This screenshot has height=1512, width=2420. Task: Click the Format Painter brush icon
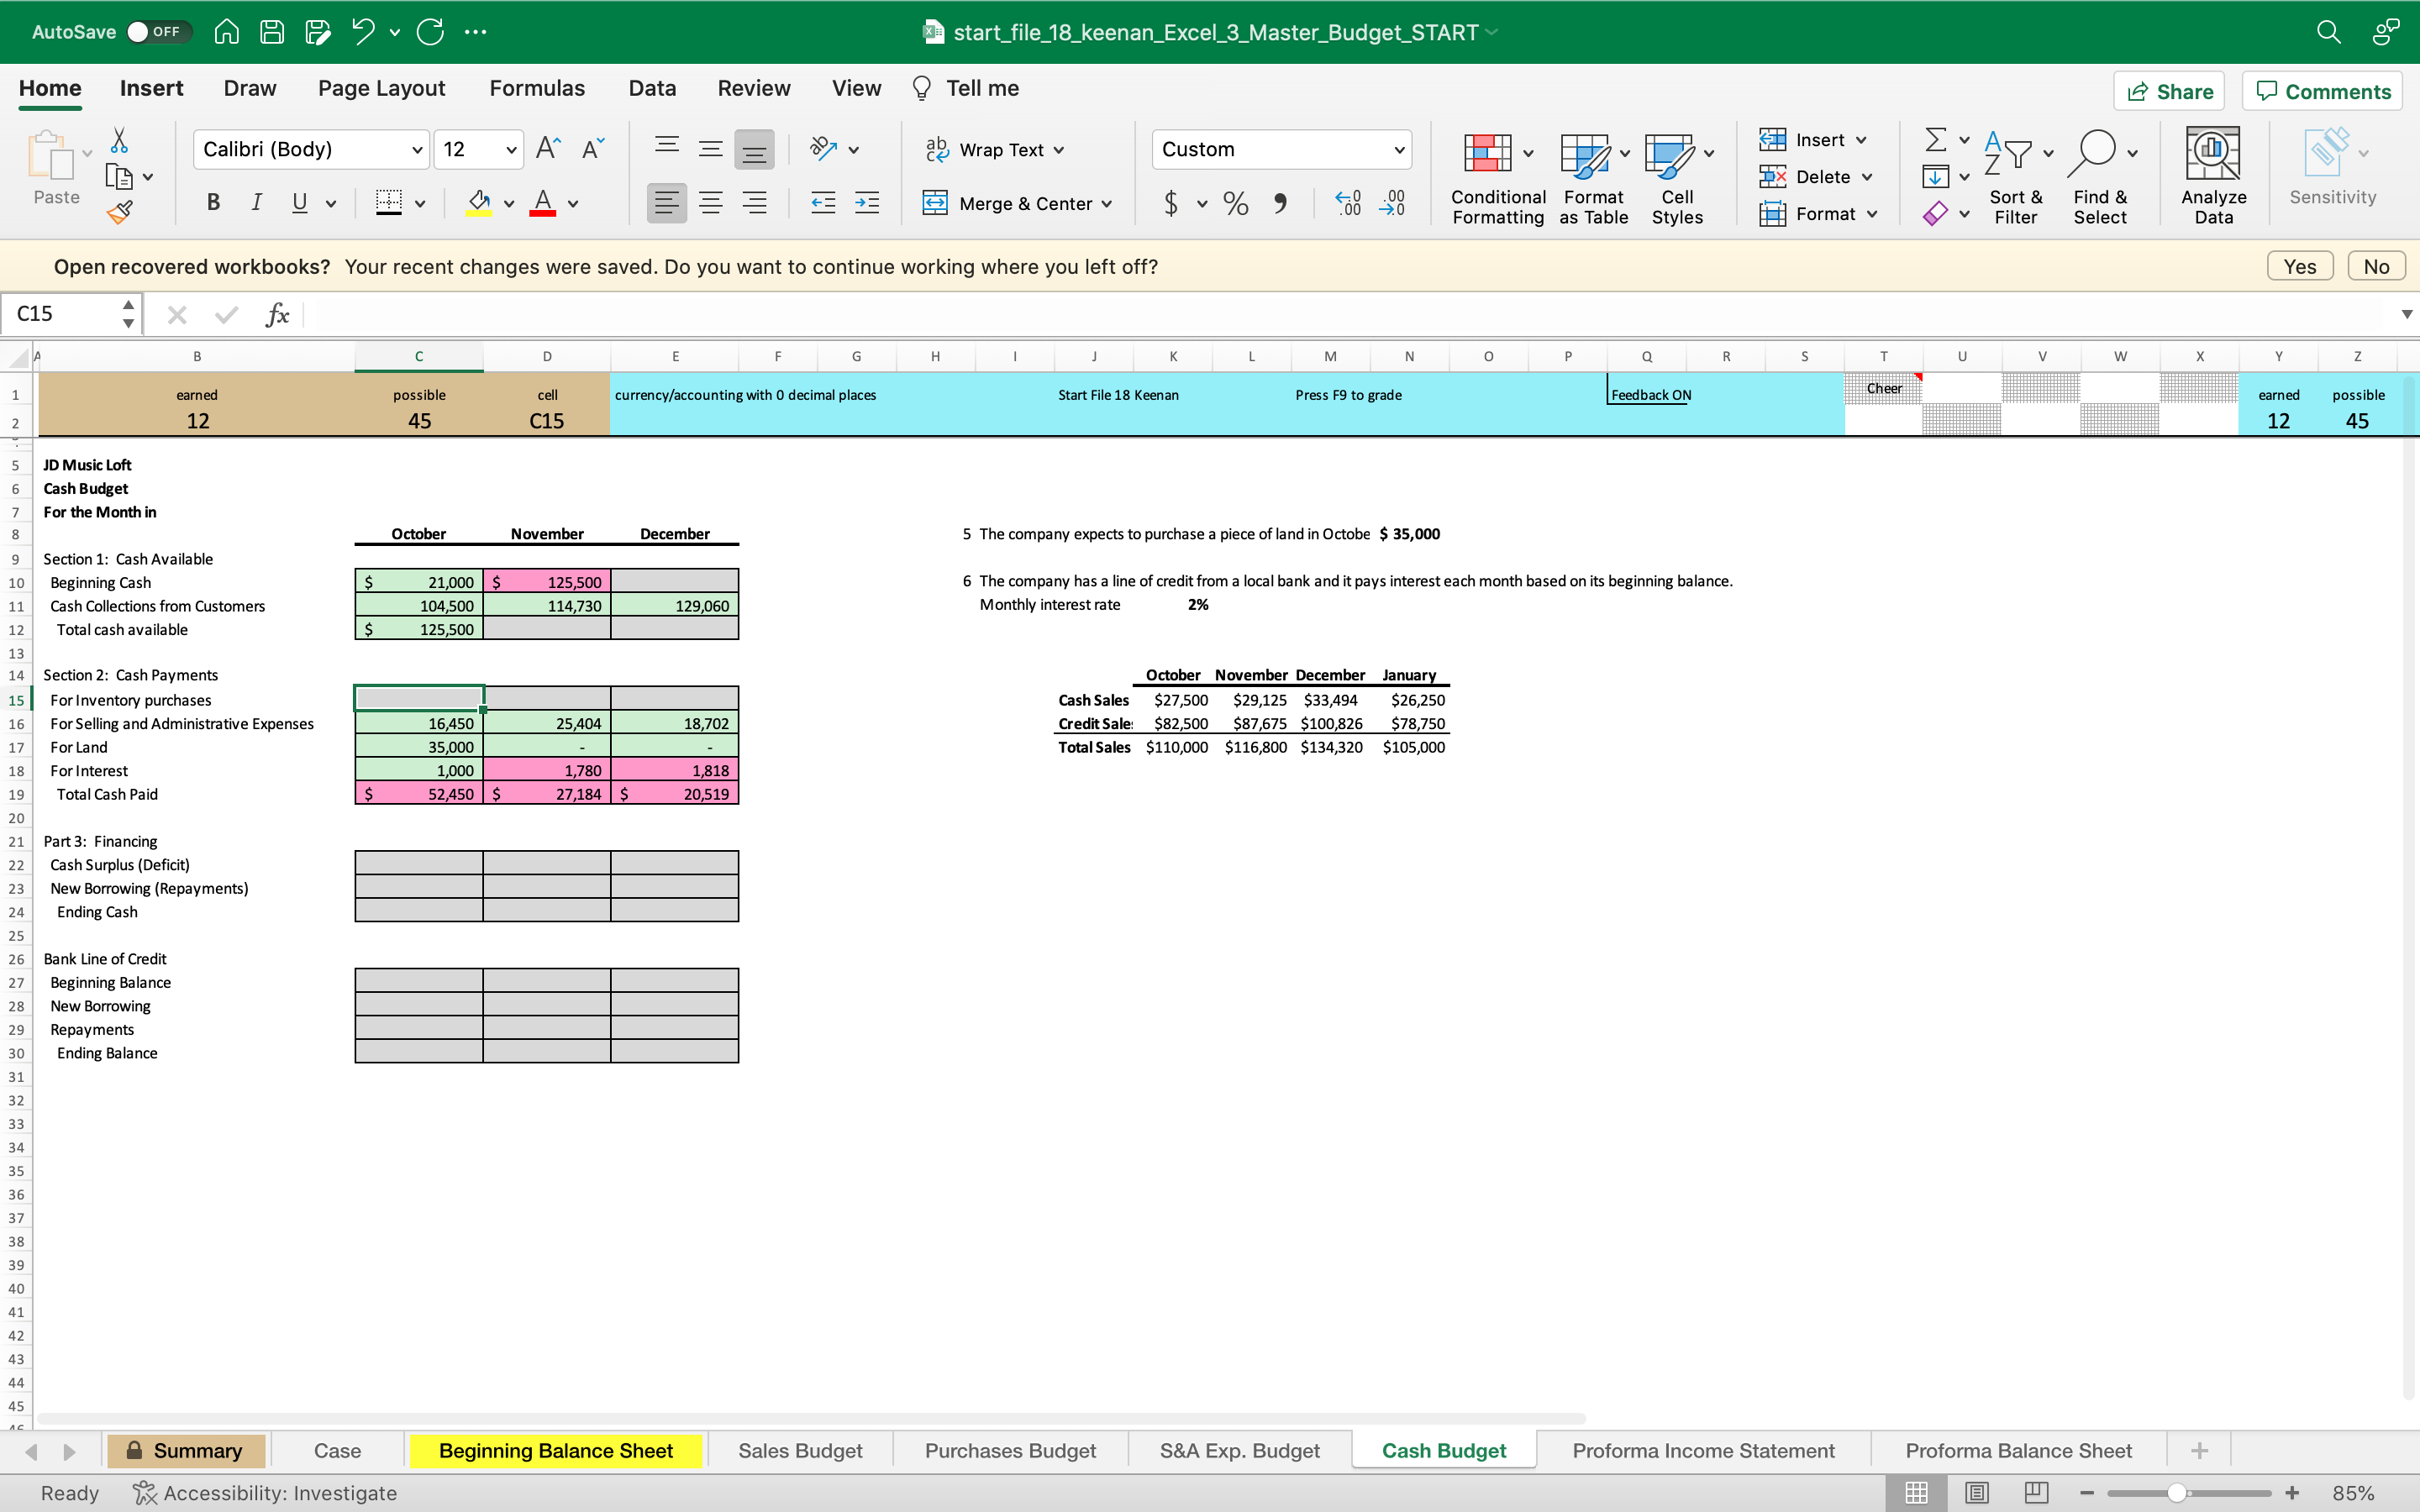coord(121,212)
